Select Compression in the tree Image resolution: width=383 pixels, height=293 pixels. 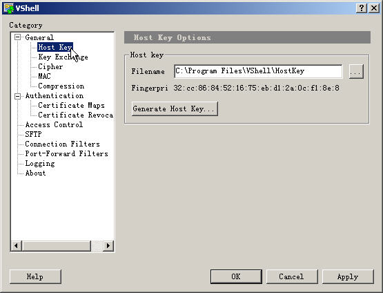(61, 86)
